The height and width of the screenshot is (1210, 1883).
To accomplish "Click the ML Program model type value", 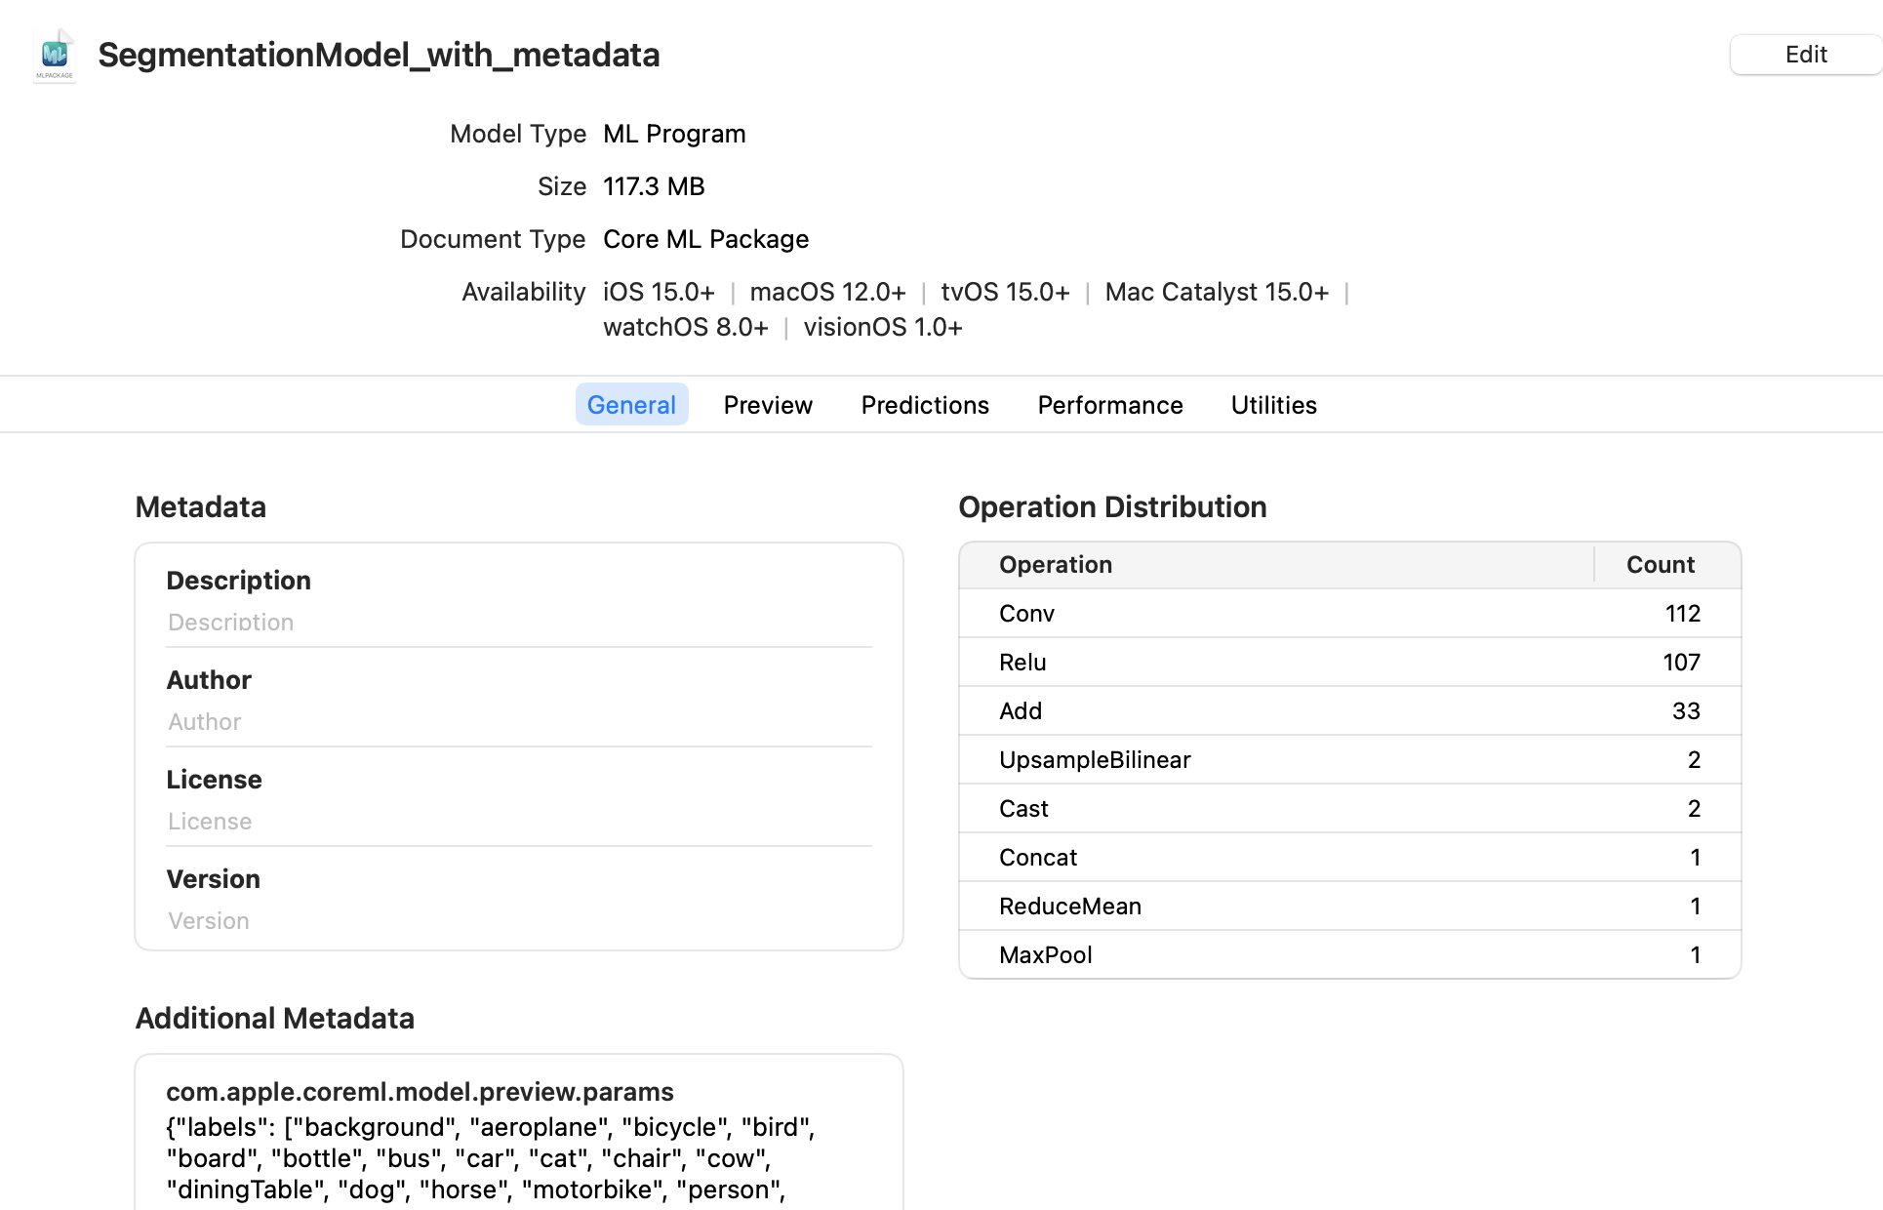I will point(674,134).
